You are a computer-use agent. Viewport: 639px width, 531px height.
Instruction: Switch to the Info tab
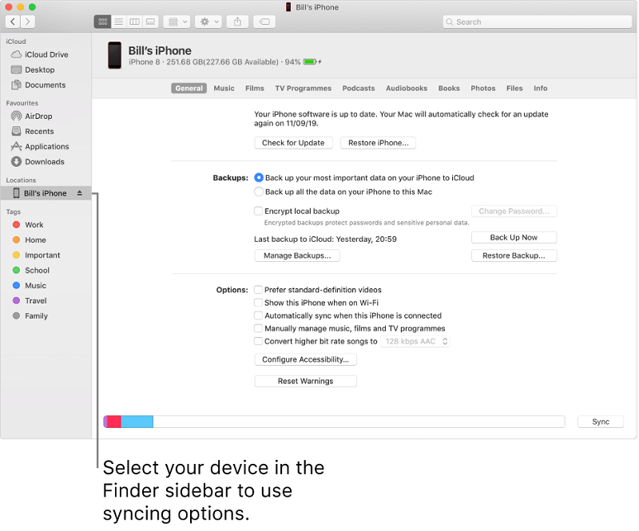[541, 88]
